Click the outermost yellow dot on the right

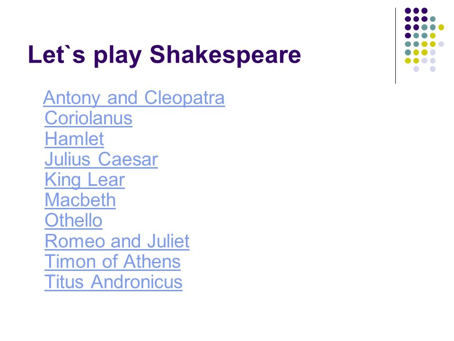(x=441, y=27)
